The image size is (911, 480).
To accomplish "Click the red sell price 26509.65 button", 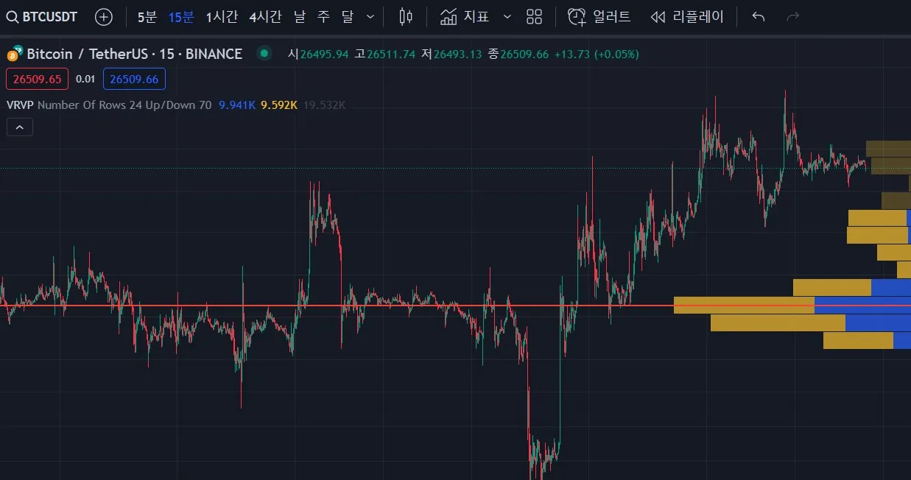I will (37, 79).
